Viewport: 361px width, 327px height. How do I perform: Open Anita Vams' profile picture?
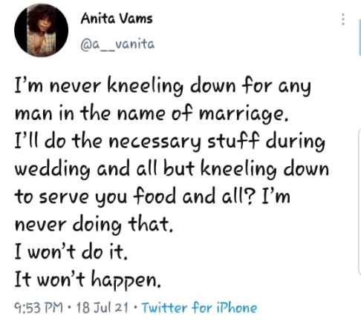(x=41, y=30)
